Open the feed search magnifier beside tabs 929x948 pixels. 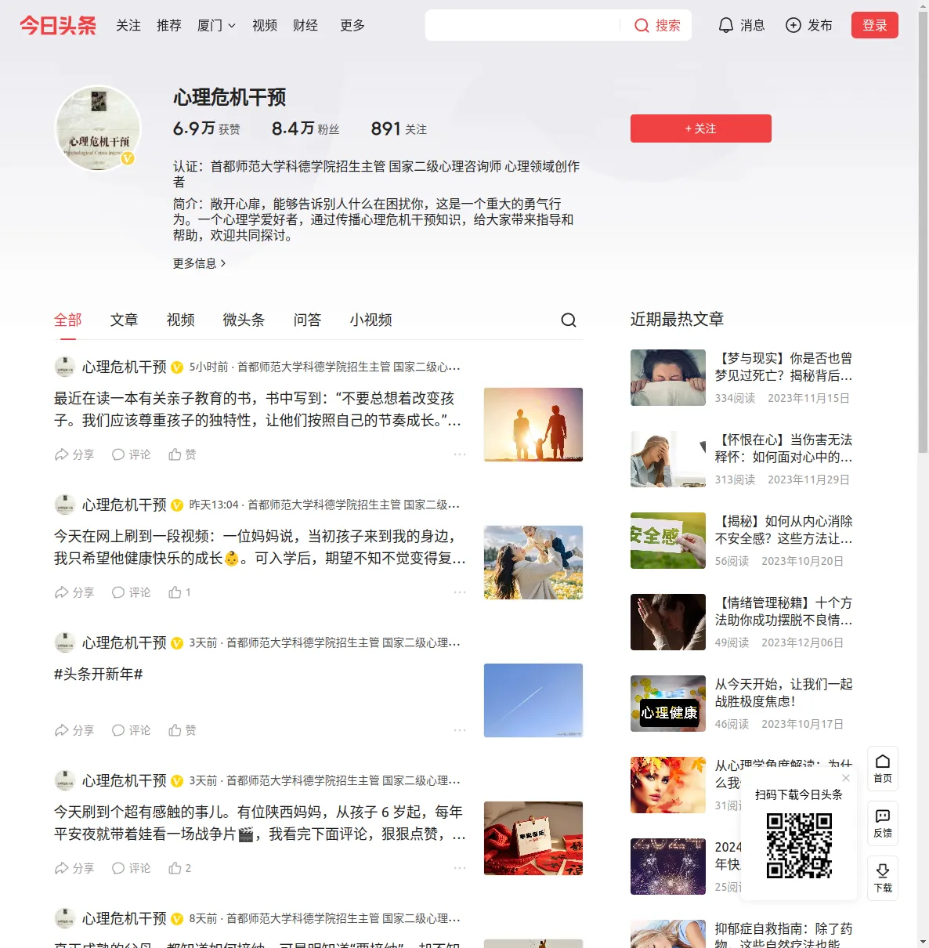pos(569,320)
